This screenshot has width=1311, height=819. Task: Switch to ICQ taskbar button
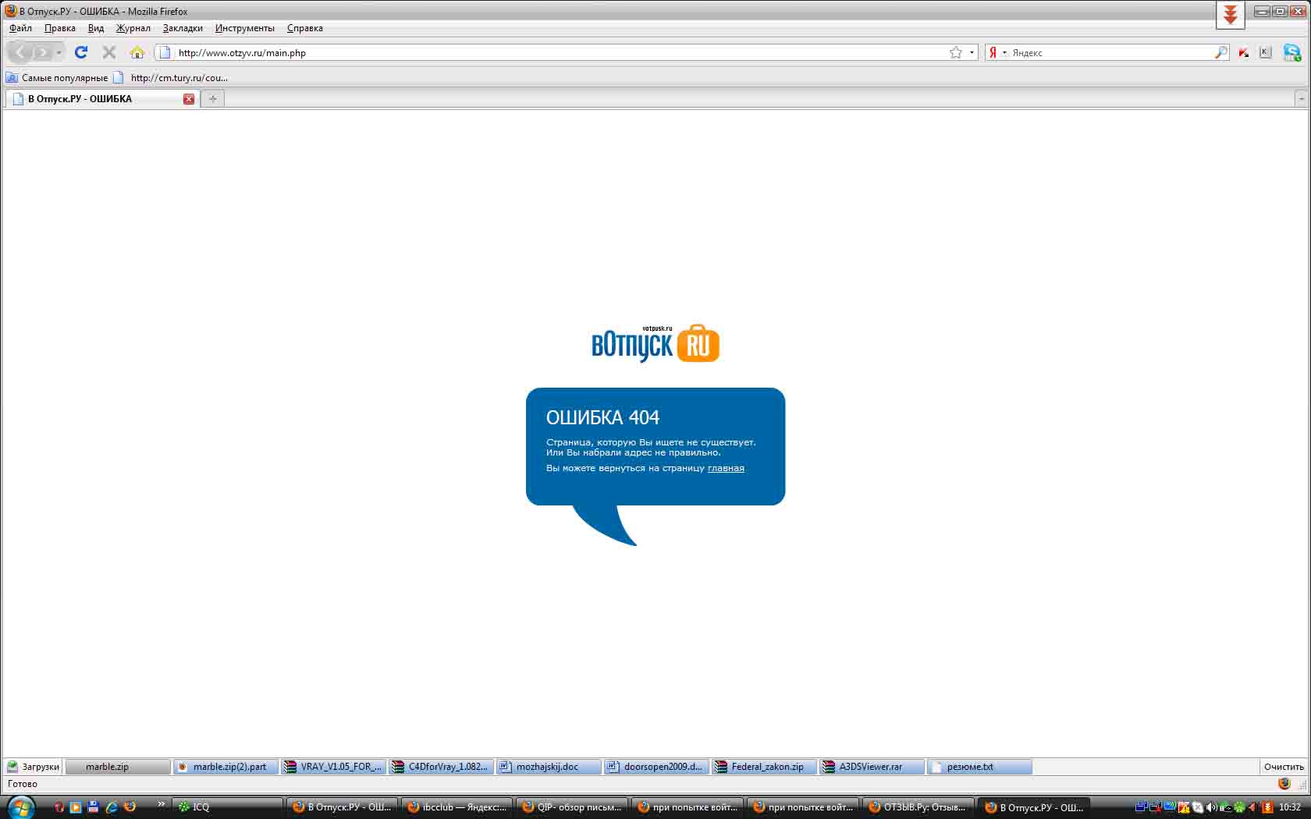pyautogui.click(x=226, y=807)
